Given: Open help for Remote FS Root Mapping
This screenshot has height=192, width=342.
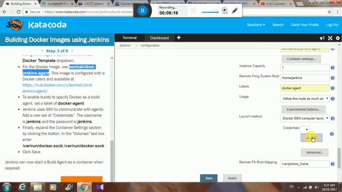Looking at the screenshot, I should (332, 164).
